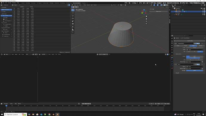Toggle Hook modifier viewport display

(x=197, y=65)
